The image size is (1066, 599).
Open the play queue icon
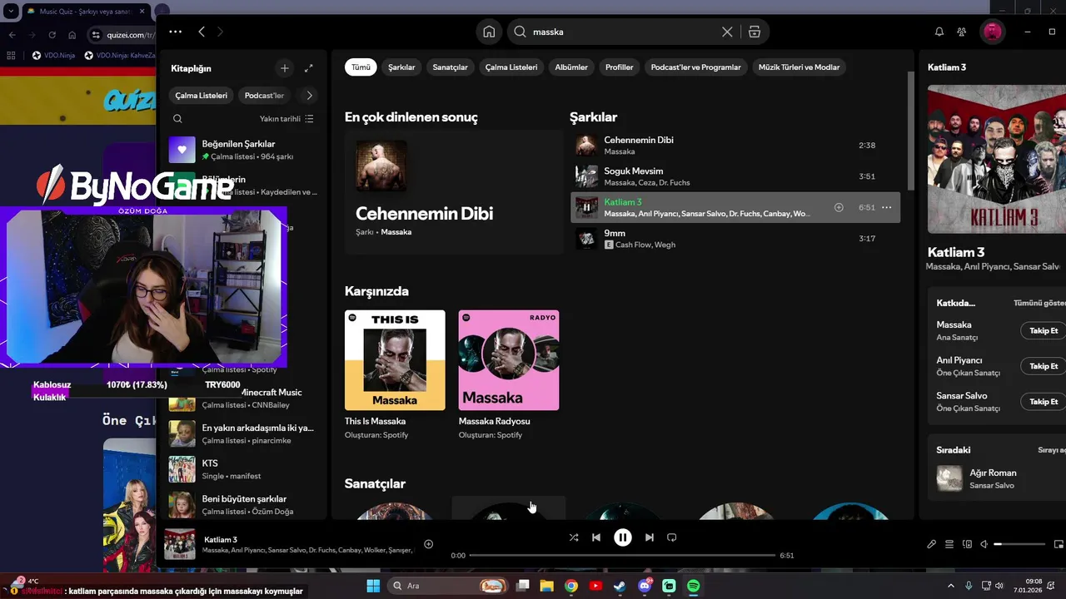coord(949,544)
